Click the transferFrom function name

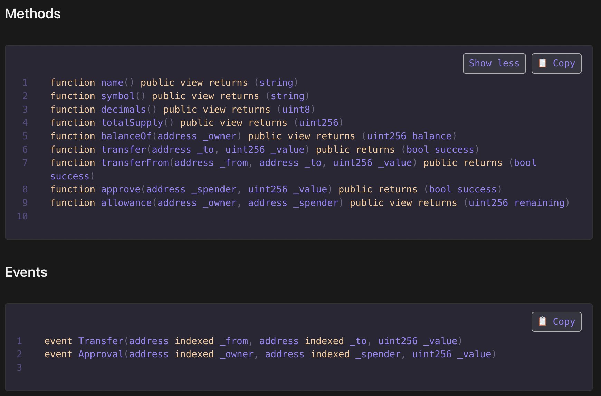pyautogui.click(x=135, y=163)
